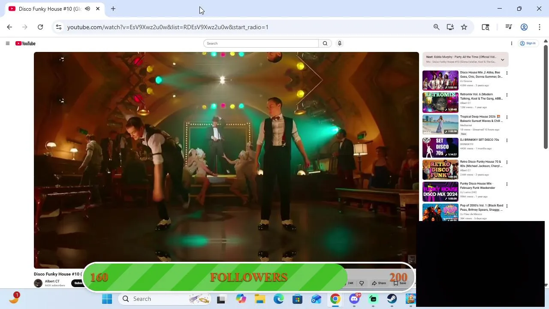The width and height of the screenshot is (549, 309).
Task: Open File Explorer from the taskbar
Action: [x=259, y=299]
